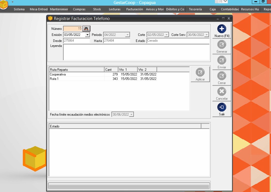
Task: Click the Generar icon button
Action: point(222,45)
